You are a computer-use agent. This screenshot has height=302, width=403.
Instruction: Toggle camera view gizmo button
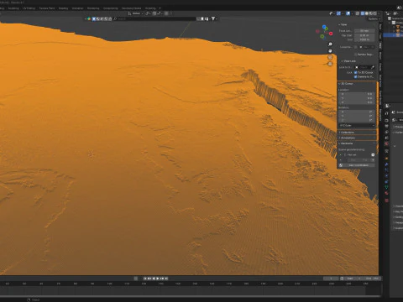tap(330, 57)
